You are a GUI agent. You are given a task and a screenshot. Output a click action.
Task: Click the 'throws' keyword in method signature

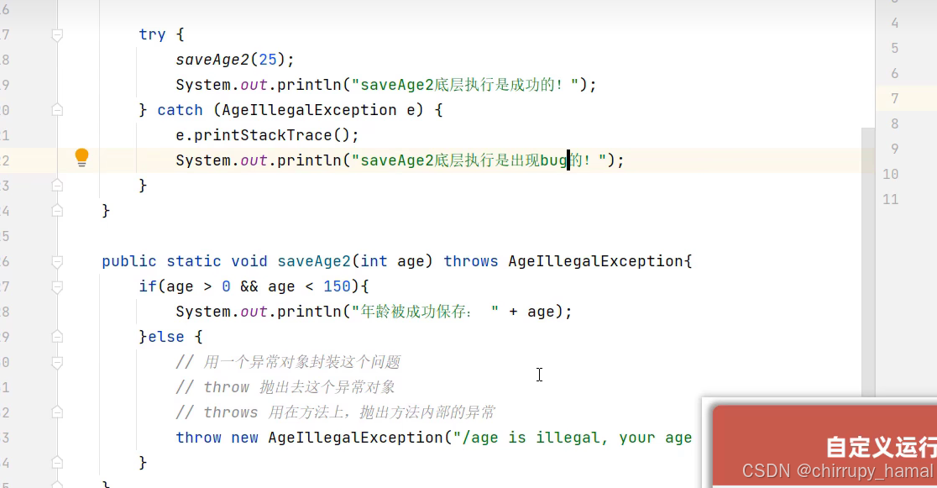pos(470,261)
